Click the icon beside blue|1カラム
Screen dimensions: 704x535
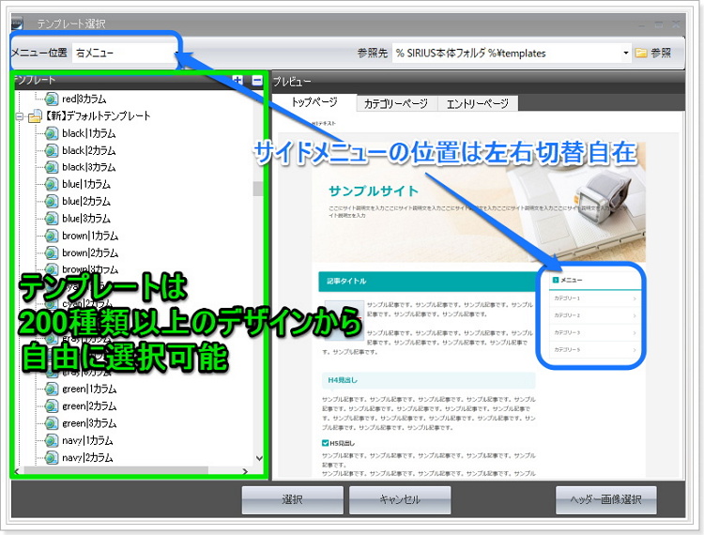52,184
